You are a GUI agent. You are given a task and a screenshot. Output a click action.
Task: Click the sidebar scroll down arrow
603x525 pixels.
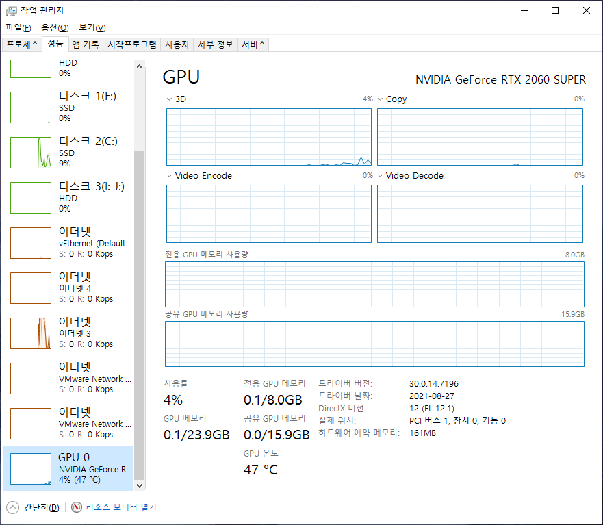[139, 485]
